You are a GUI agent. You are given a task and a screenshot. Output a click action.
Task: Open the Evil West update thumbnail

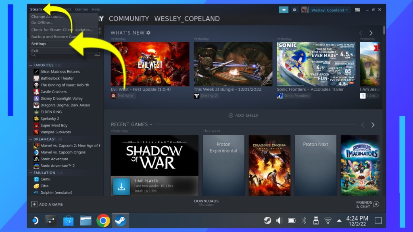(150, 64)
